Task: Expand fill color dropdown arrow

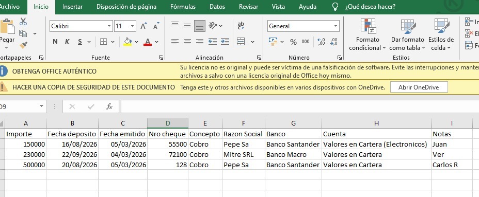Action: tap(137, 42)
